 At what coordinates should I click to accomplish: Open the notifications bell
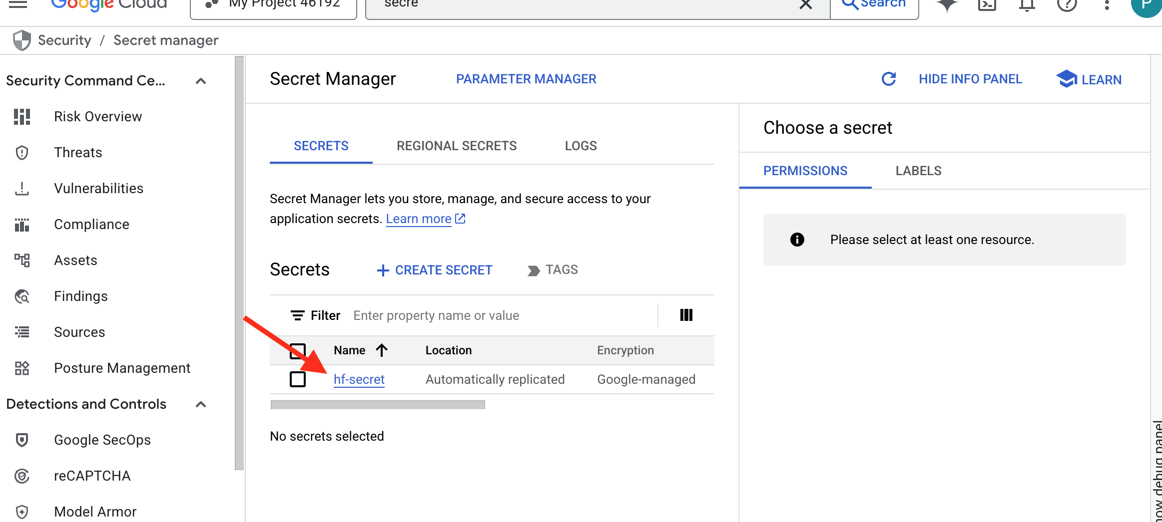[1027, 5]
